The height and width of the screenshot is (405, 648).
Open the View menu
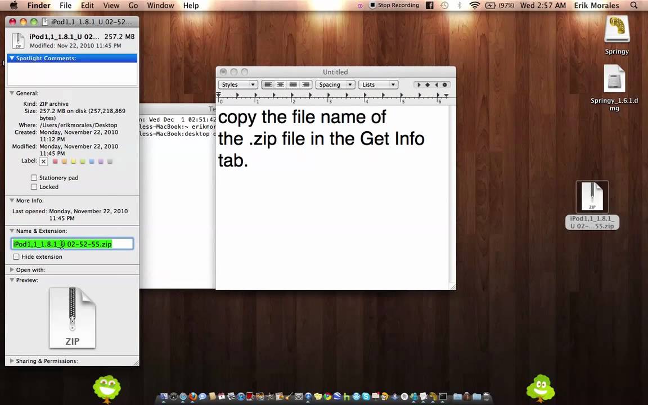tap(111, 6)
